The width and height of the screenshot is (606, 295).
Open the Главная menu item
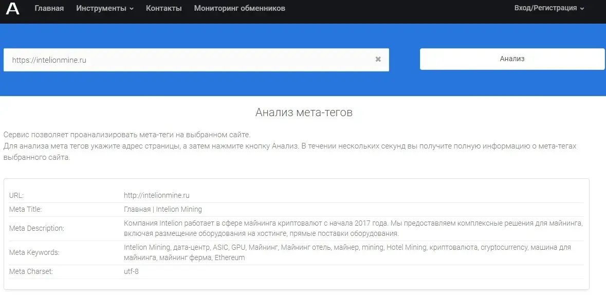point(49,8)
